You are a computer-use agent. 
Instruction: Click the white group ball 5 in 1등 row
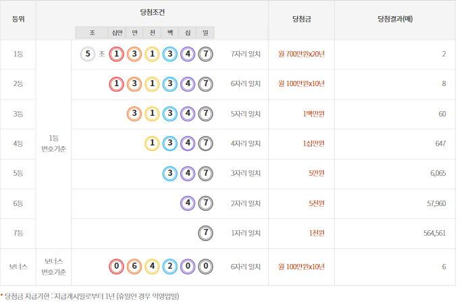pos(87,55)
